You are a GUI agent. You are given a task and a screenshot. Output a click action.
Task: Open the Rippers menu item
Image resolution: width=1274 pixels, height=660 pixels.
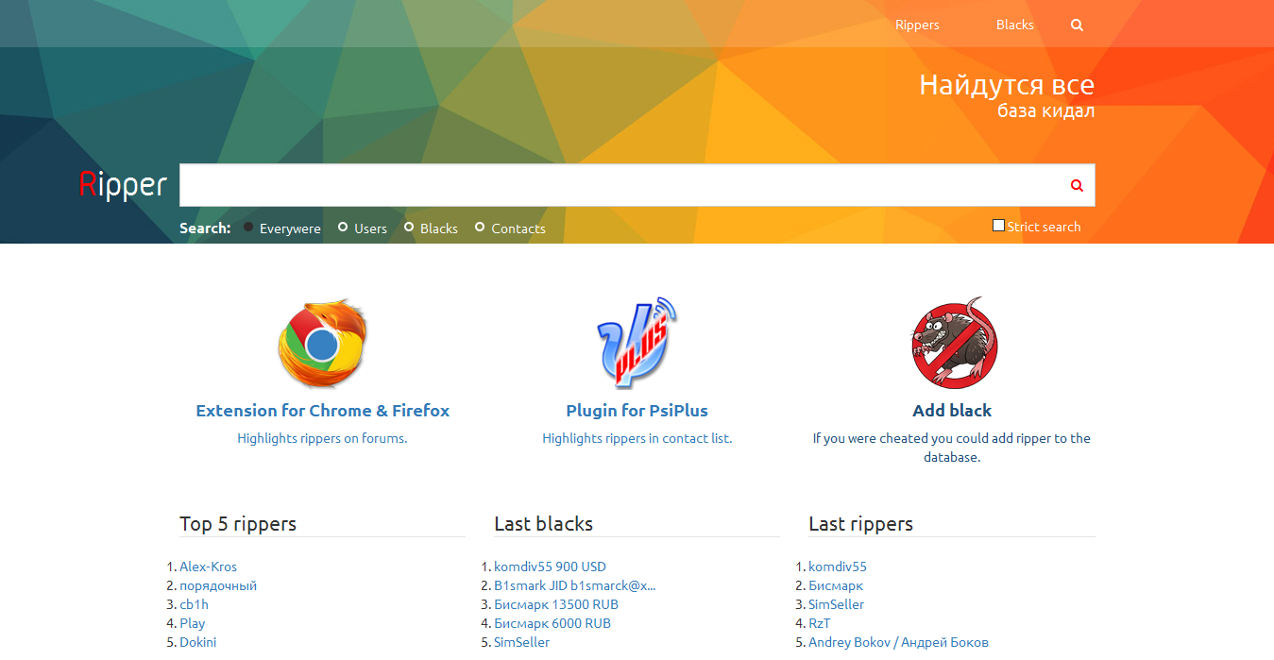coord(917,25)
